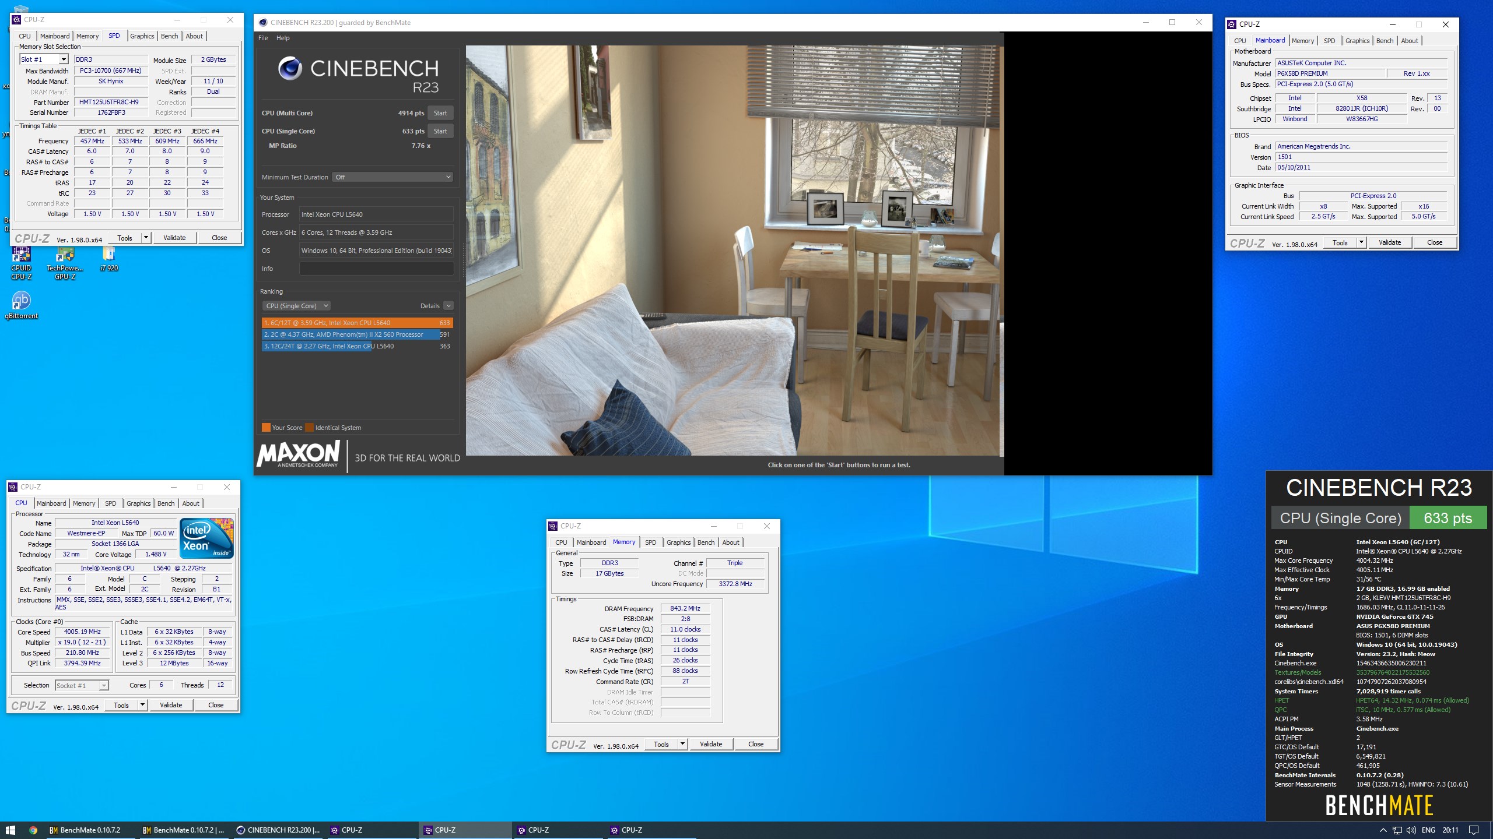Open the notification center icon
Viewport: 1493px width, 839px height.
[x=1473, y=830]
